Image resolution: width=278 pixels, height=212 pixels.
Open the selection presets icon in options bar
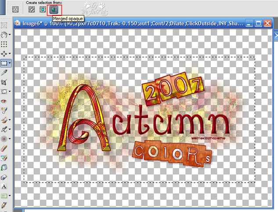[15, 9]
